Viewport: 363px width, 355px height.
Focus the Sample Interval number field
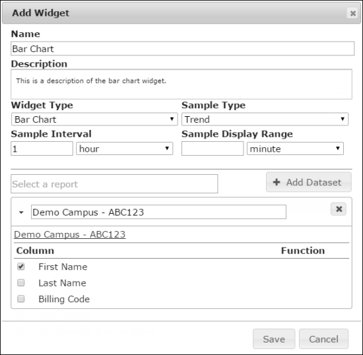click(x=42, y=148)
